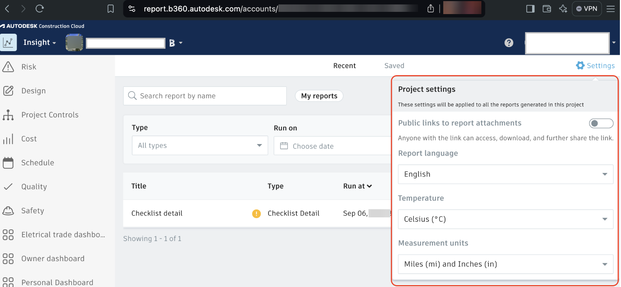Click the yellow warning icon on Checklist detail row
Image resolution: width=621 pixels, height=287 pixels.
256,214
